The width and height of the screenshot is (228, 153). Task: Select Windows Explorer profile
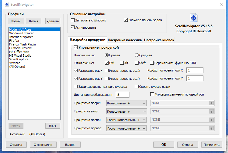[x=34, y=33]
